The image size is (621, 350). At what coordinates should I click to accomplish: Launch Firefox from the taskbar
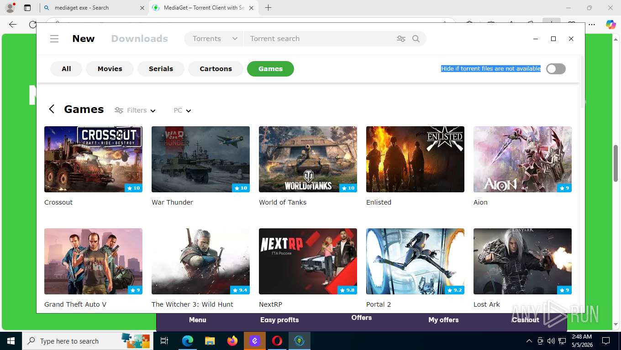(x=232, y=341)
